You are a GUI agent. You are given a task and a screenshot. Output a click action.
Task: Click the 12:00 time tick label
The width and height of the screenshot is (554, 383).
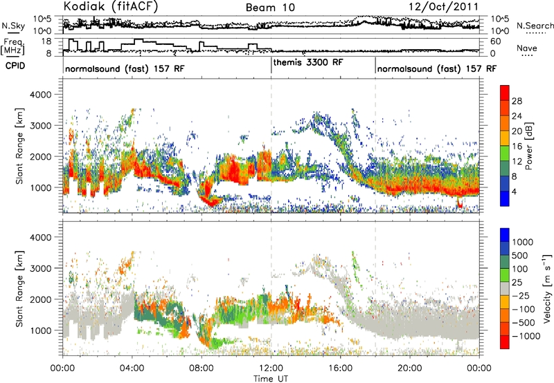tap(271, 368)
